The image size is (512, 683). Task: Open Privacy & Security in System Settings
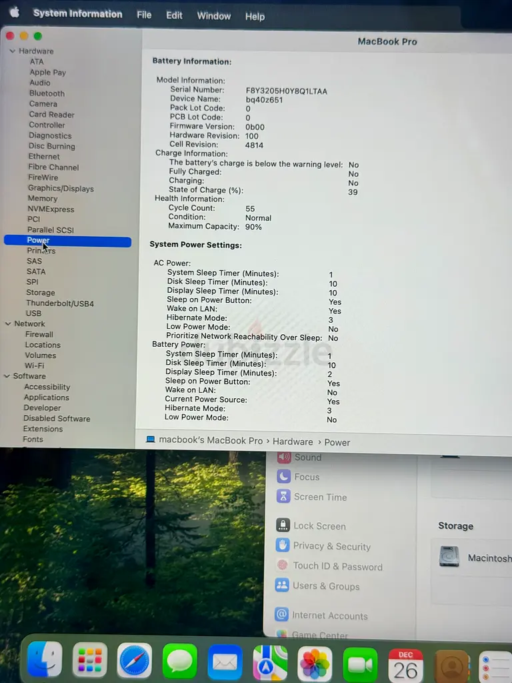(x=323, y=546)
